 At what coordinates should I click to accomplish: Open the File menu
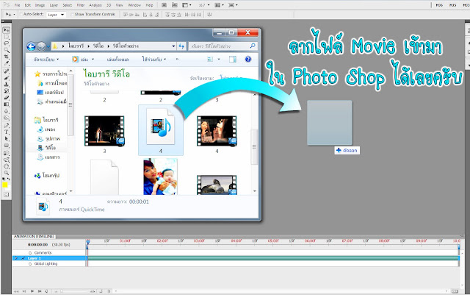click(x=18, y=5)
